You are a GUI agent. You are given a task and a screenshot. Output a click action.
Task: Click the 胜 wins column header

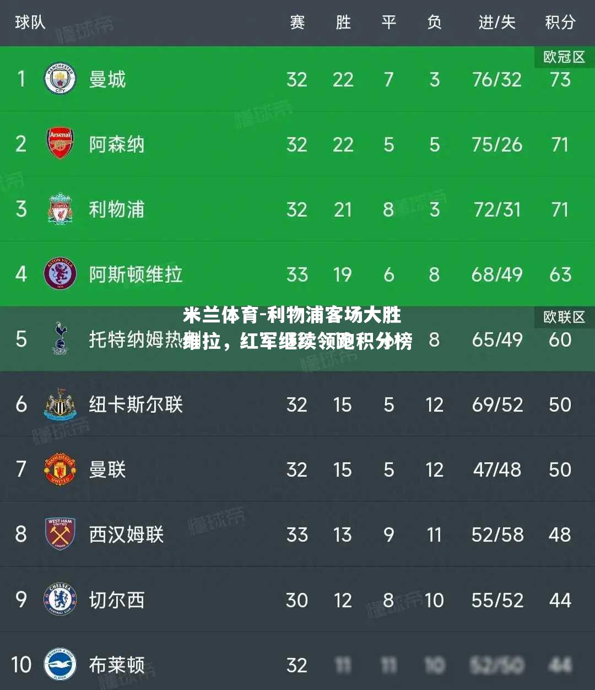point(343,22)
